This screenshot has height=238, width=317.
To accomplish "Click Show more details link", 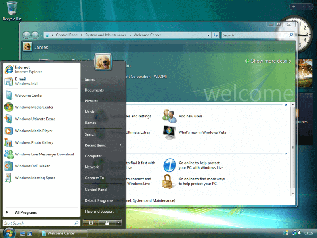I will [268, 61].
